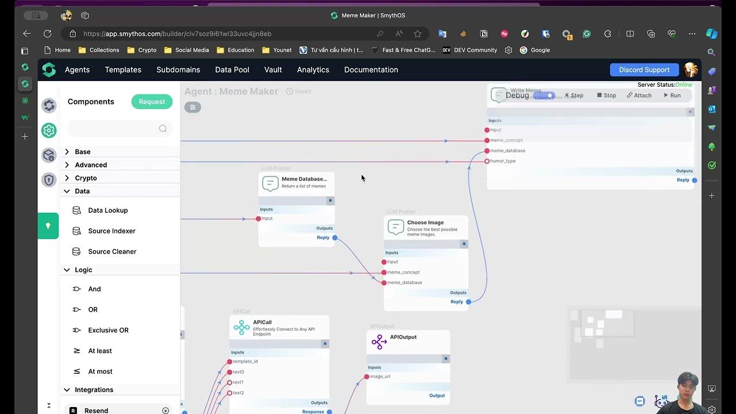Open the Copilot icon in browser toolbar
This screenshot has height=414, width=736.
point(712,34)
